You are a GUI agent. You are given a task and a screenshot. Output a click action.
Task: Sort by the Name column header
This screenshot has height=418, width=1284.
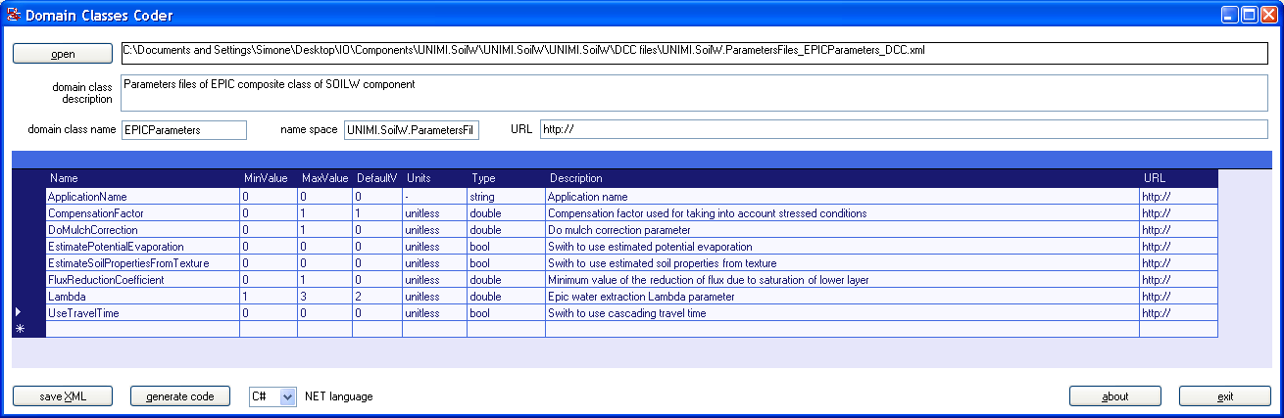coord(143,178)
